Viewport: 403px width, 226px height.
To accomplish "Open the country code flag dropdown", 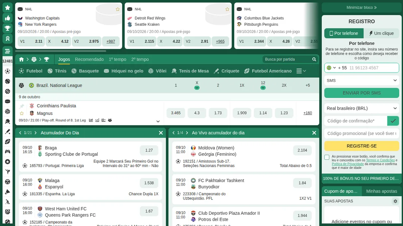I will click(x=331, y=68).
